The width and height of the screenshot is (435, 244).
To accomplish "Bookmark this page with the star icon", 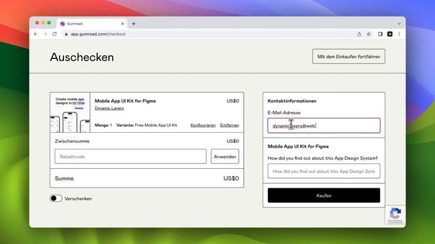I will tap(368, 34).
